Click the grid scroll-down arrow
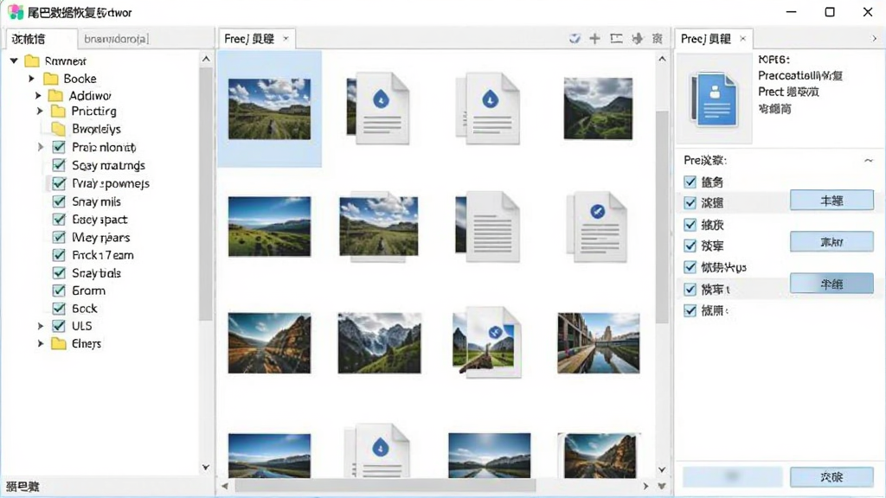The width and height of the screenshot is (886, 498). 662,469
